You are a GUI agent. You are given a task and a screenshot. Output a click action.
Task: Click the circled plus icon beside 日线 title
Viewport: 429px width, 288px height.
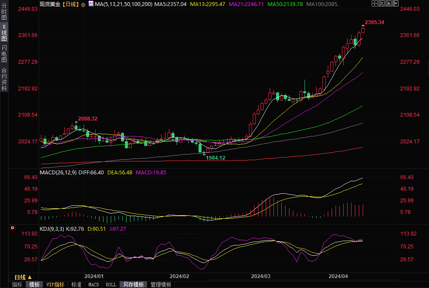(83, 4)
